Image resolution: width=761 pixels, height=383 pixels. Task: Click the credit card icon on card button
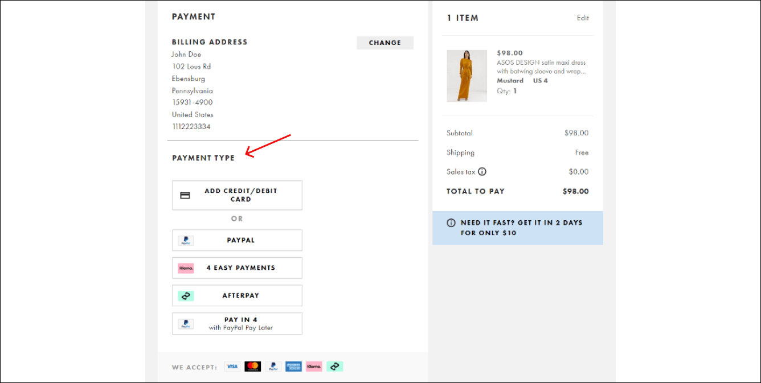pos(185,195)
